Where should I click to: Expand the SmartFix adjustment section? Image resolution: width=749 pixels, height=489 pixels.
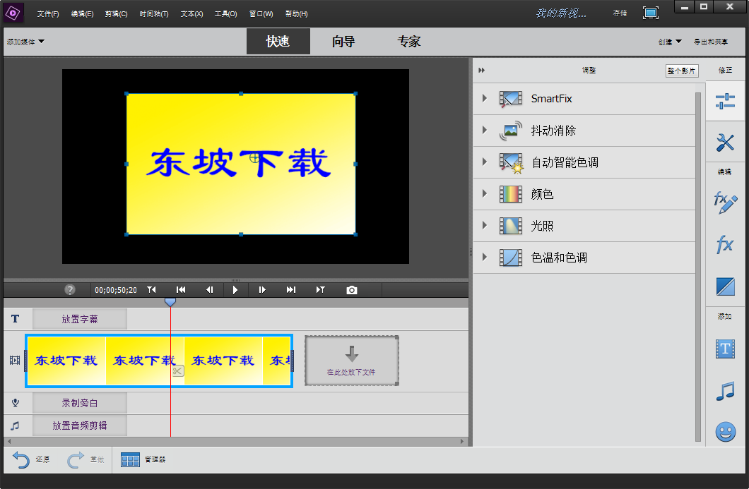coord(485,99)
